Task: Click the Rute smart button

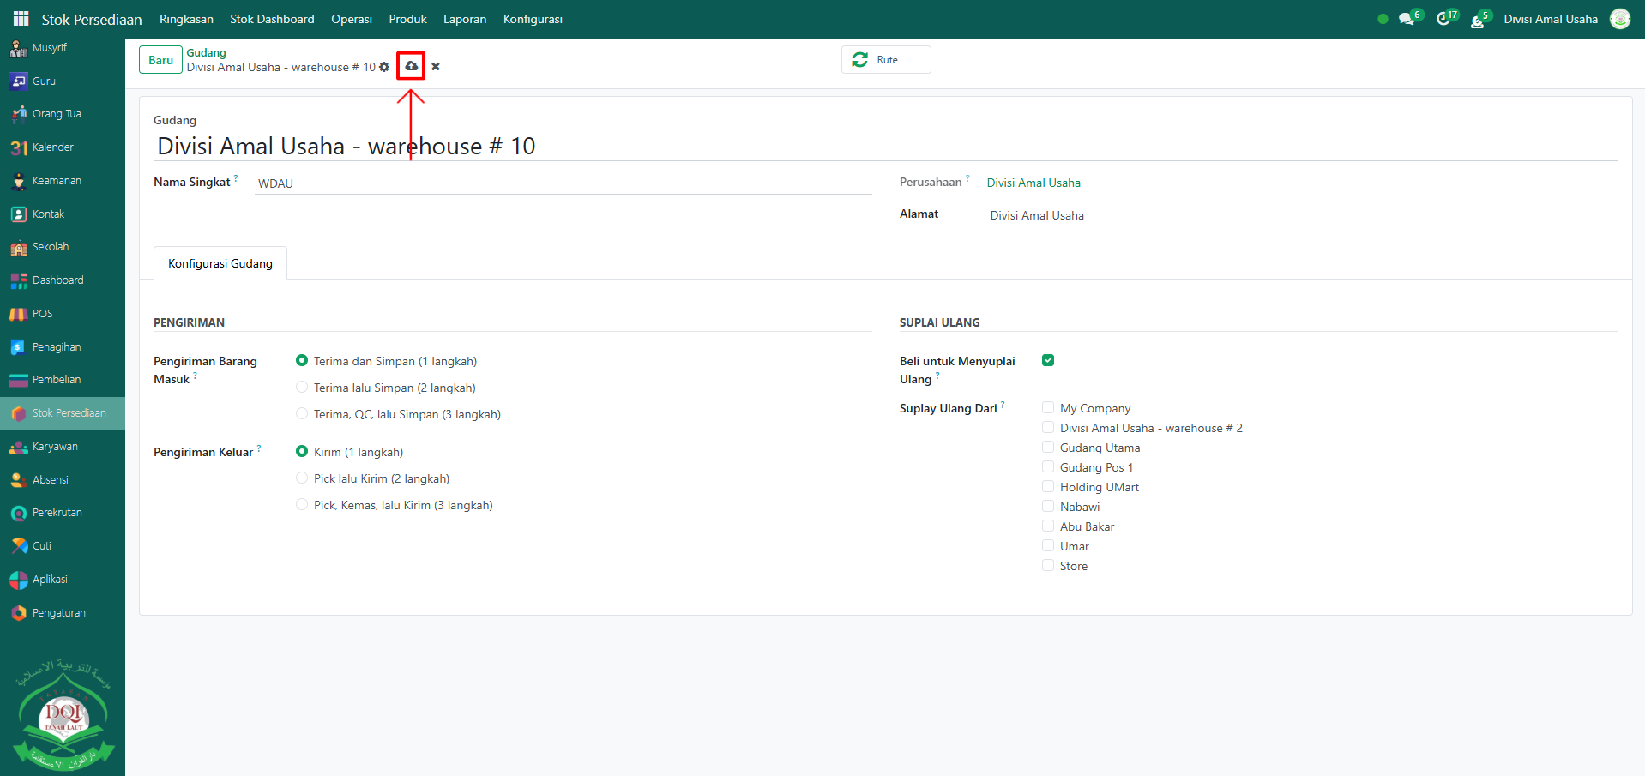Action: (x=886, y=60)
